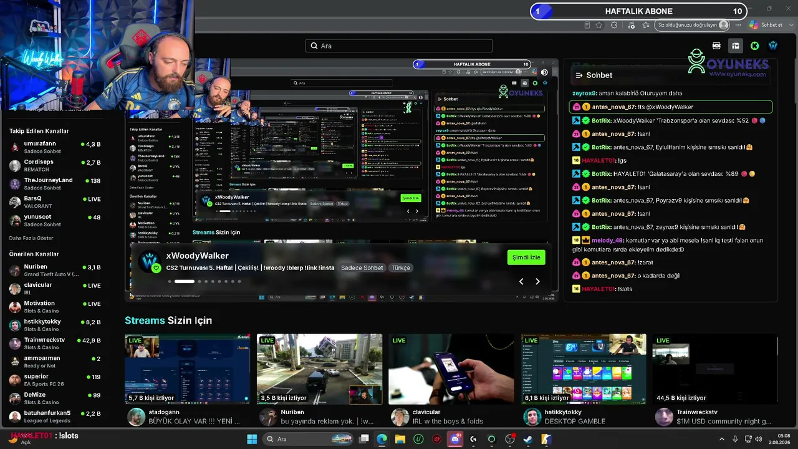Viewport: 798px width, 449px height.
Task: Open Nuriben channel in recommended list
Action: pyautogui.click(x=55, y=270)
